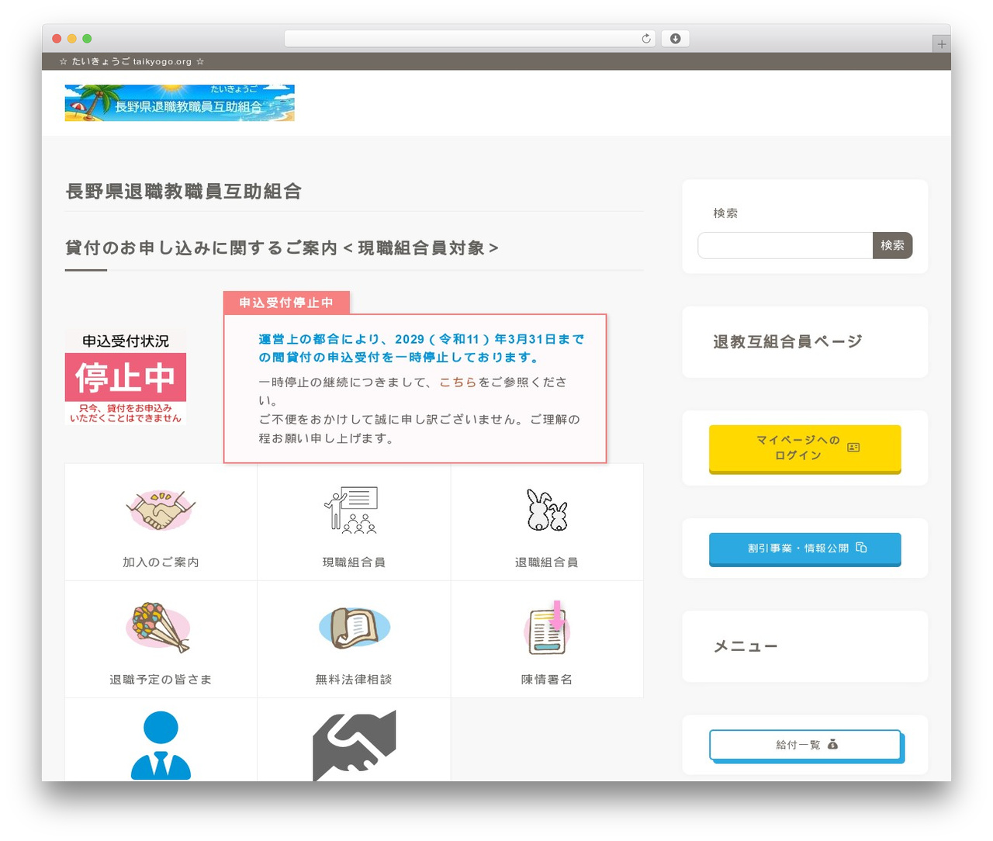This screenshot has height=841, width=993.
Task: Open the 退職組合員 label link
Action: [547, 562]
